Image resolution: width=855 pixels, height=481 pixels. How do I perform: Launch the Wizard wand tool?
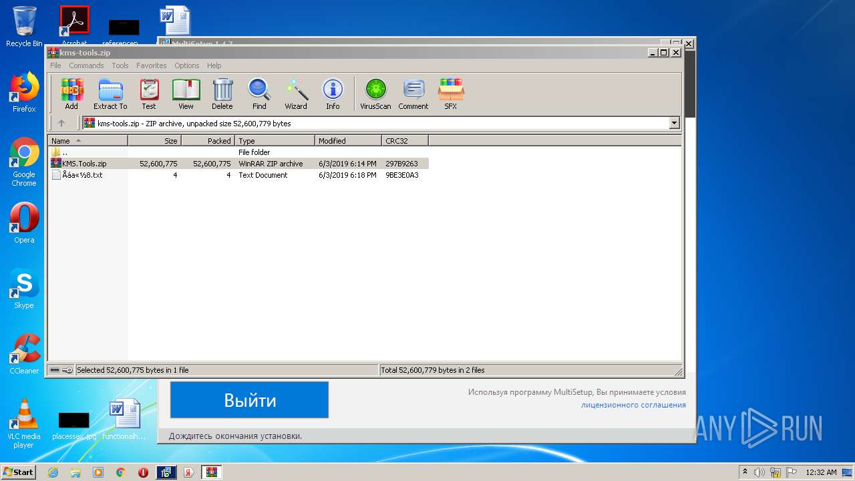296,94
